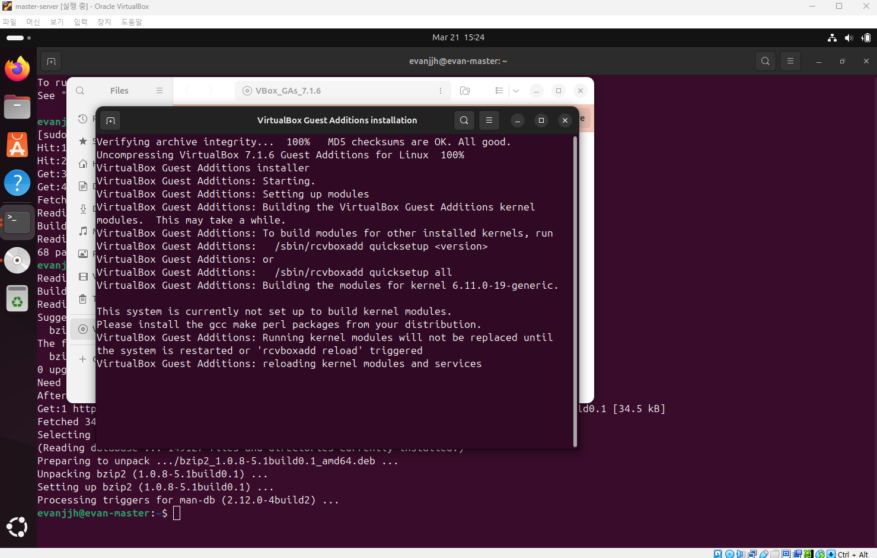The image size is (877, 558).
Task: Open the volume indicator in the top bar
Action: point(849,37)
